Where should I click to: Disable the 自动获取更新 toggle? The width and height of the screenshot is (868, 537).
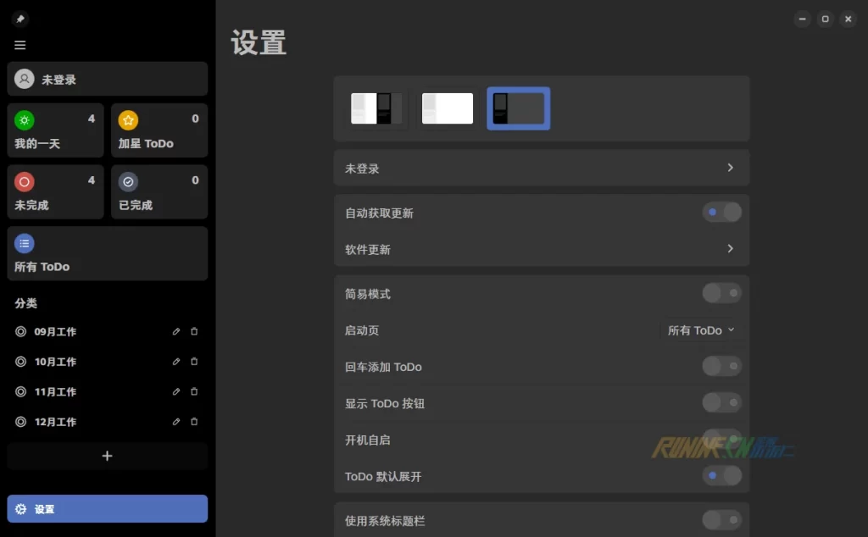click(721, 213)
